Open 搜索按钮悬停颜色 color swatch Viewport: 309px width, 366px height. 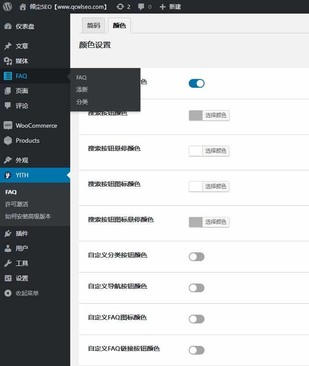point(196,151)
